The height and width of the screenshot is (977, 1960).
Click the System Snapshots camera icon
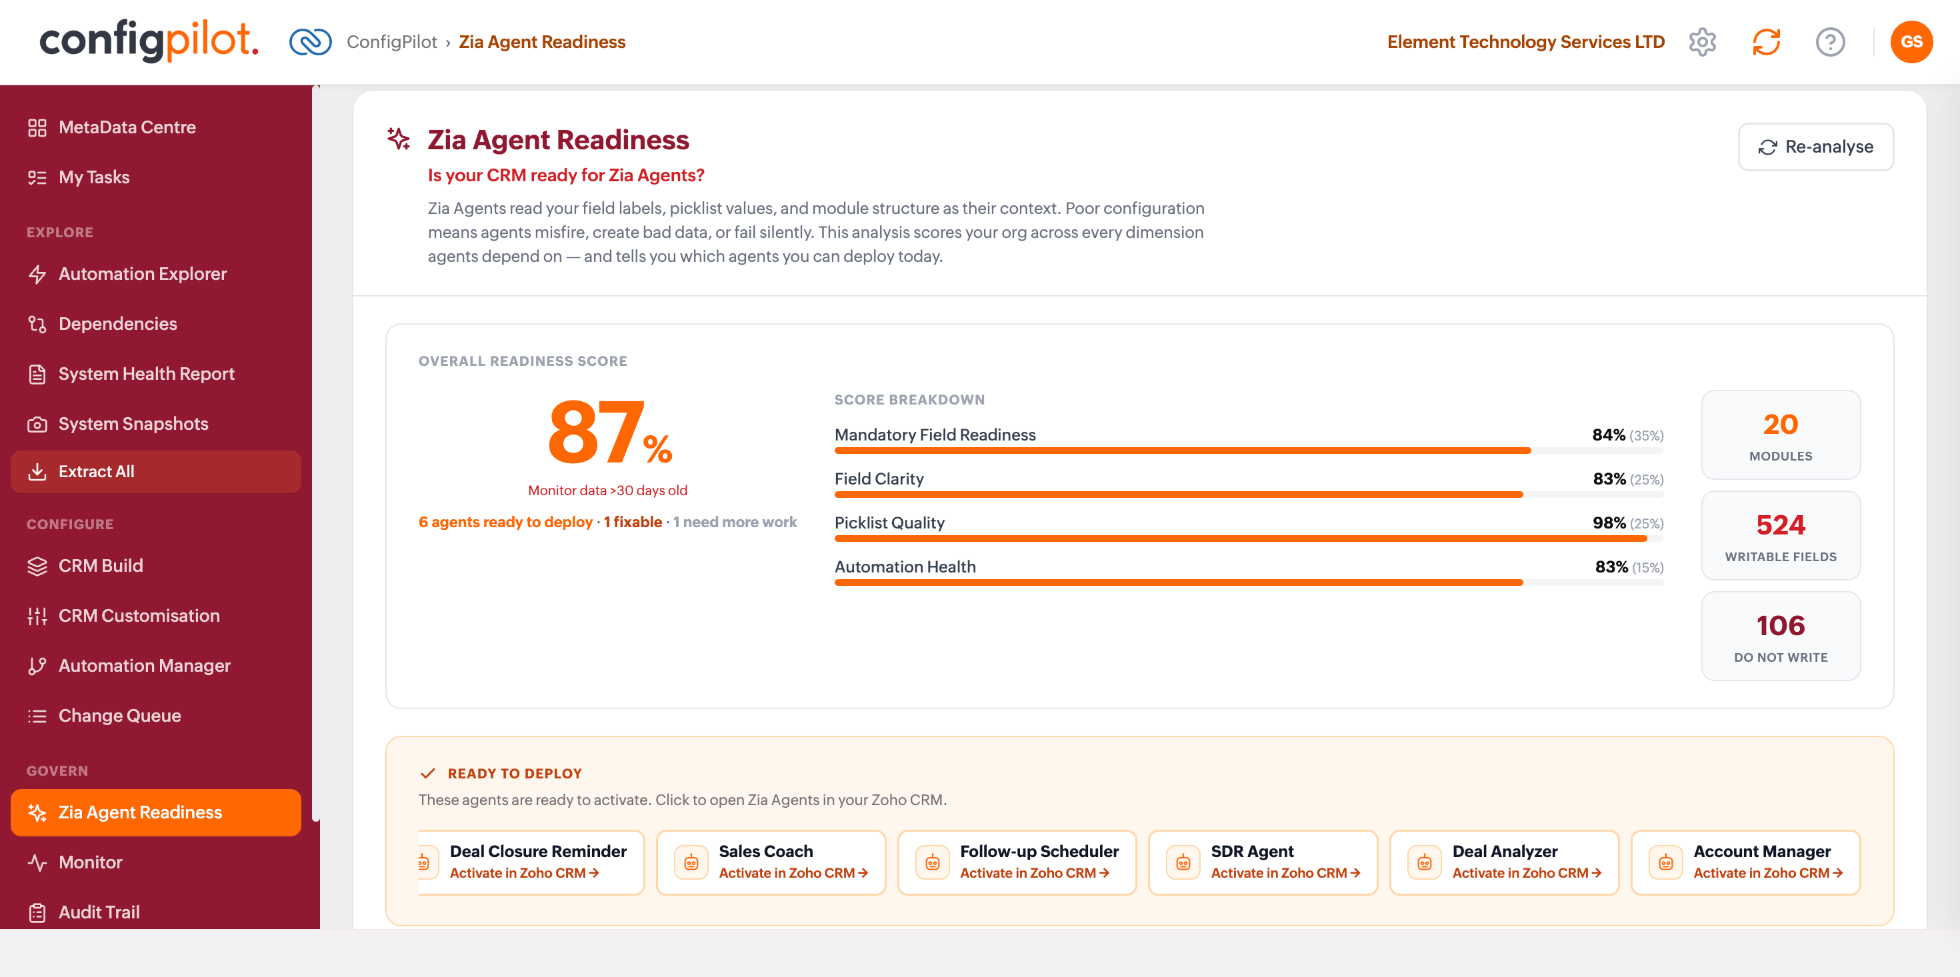pyautogui.click(x=37, y=424)
